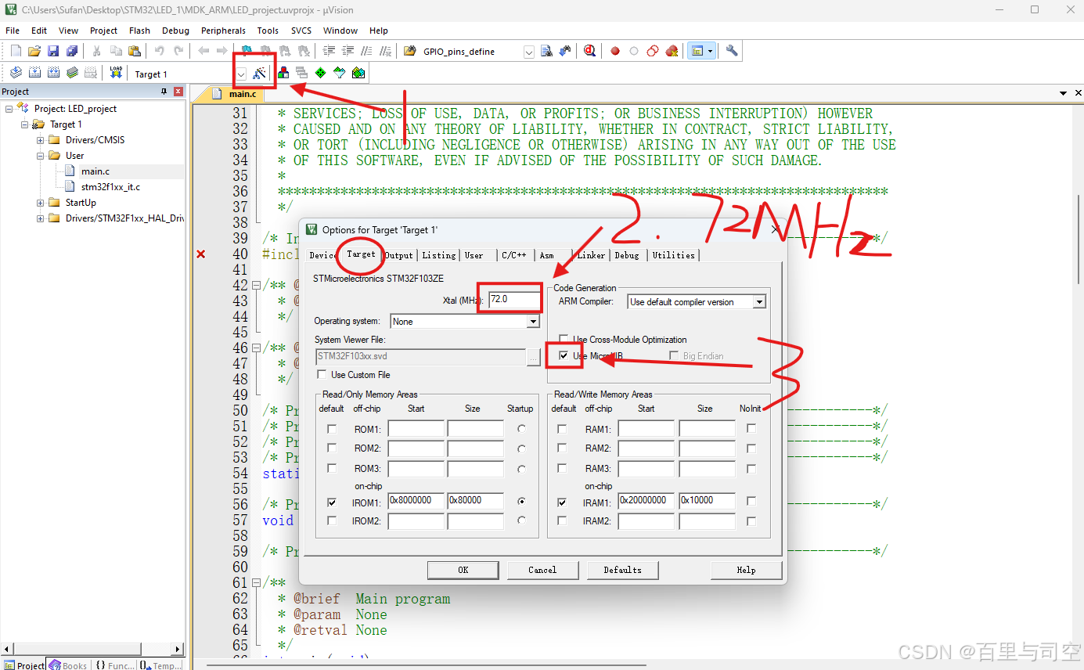The height and width of the screenshot is (670, 1084).
Task: Check the IROM2 default checkbox
Action: [x=333, y=521]
